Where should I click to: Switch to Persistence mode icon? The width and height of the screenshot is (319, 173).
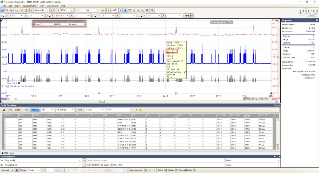click(7, 10)
